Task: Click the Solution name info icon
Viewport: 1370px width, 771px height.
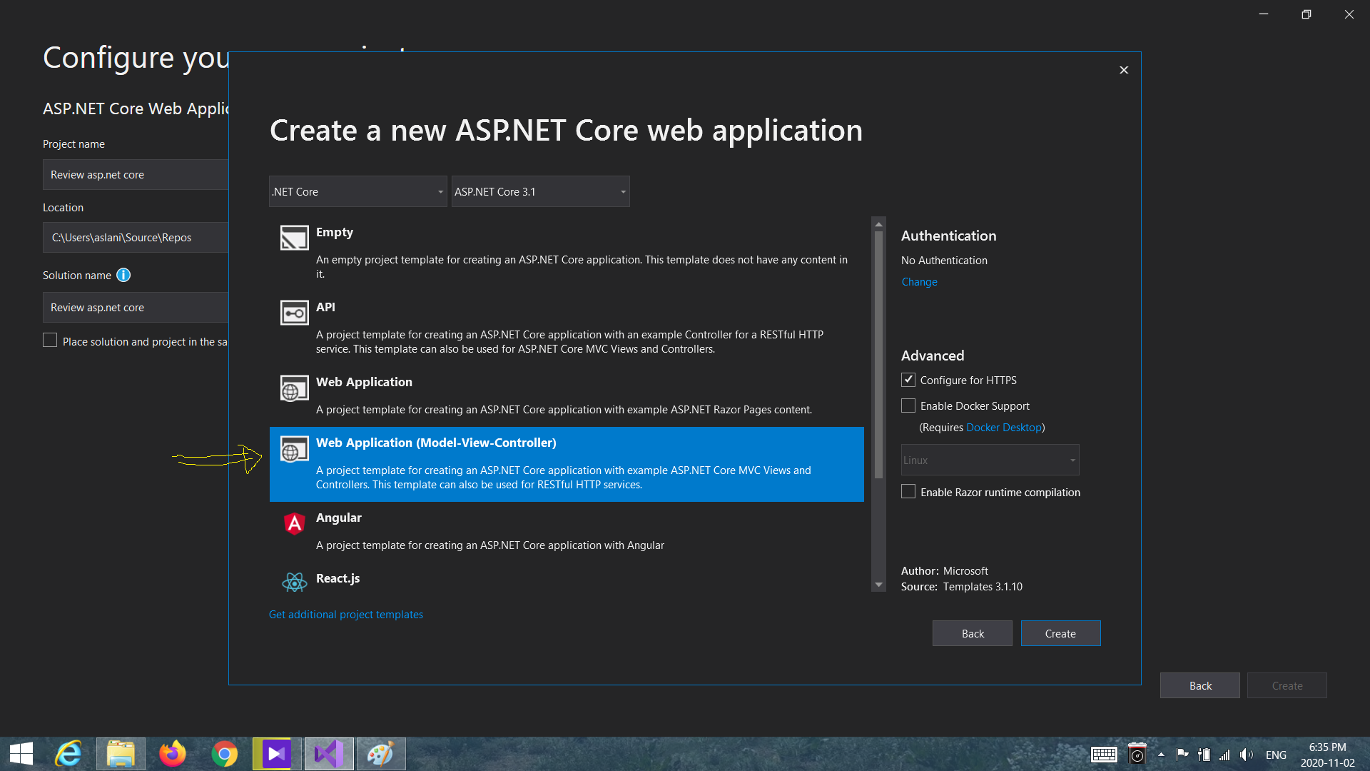Action: pos(123,275)
